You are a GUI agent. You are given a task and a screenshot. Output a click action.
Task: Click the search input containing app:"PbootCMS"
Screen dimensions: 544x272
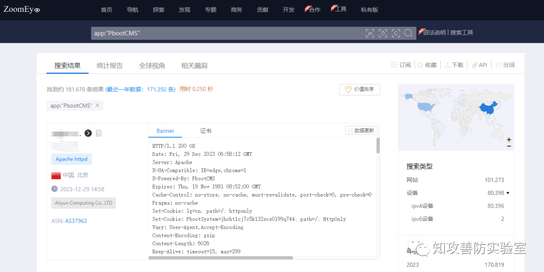click(x=227, y=33)
